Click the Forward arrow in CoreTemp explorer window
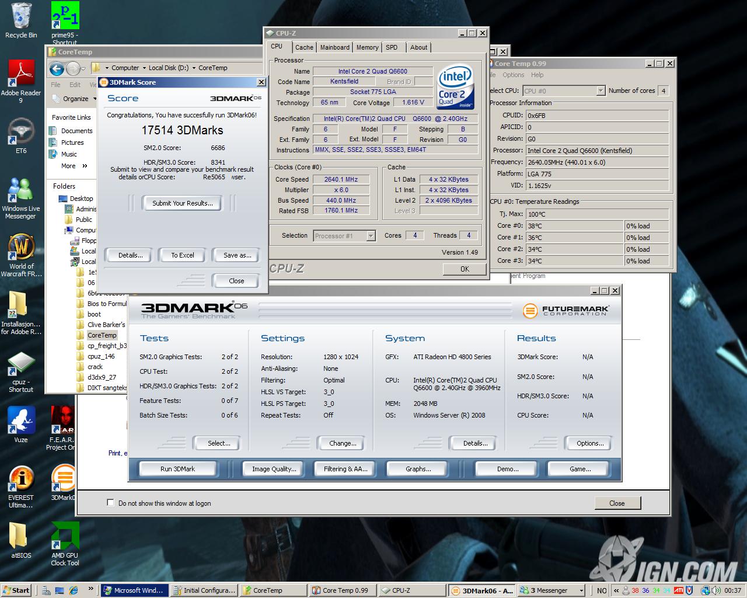The height and width of the screenshot is (598, 747). coord(73,69)
